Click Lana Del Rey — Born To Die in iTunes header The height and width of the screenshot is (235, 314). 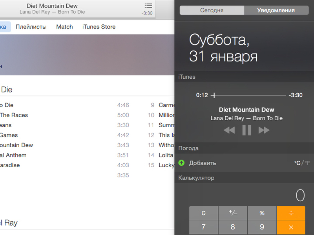pos(52,12)
